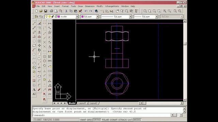Save the drawing with the floppy icon
Screen dimensions: 218x122
(x=45, y=11)
